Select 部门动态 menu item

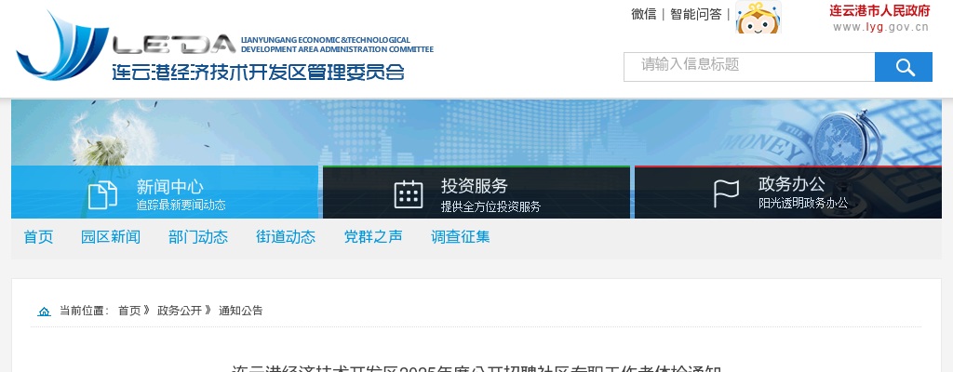point(197,237)
